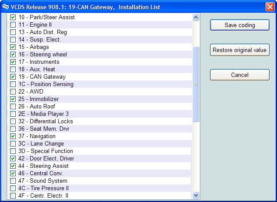Check the 4F - Centr. Electr. II box
Image resolution: width=277 pixels, height=202 pixels.
tap(13, 195)
